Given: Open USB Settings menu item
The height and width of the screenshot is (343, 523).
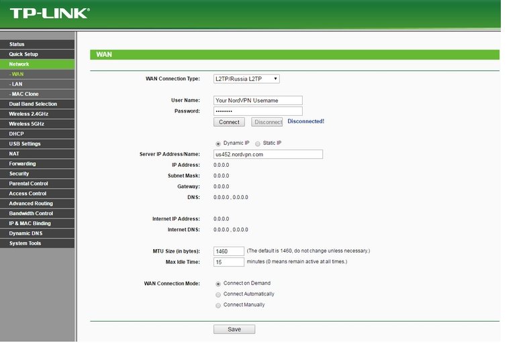Looking at the screenshot, I should tap(37, 144).
